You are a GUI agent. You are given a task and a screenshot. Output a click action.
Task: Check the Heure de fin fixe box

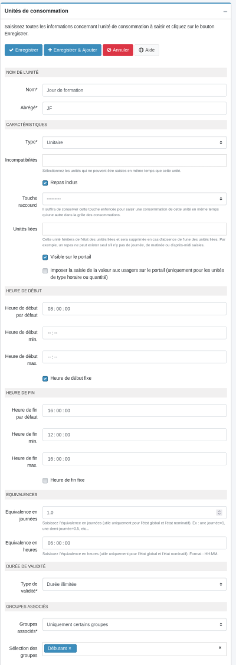(45, 480)
